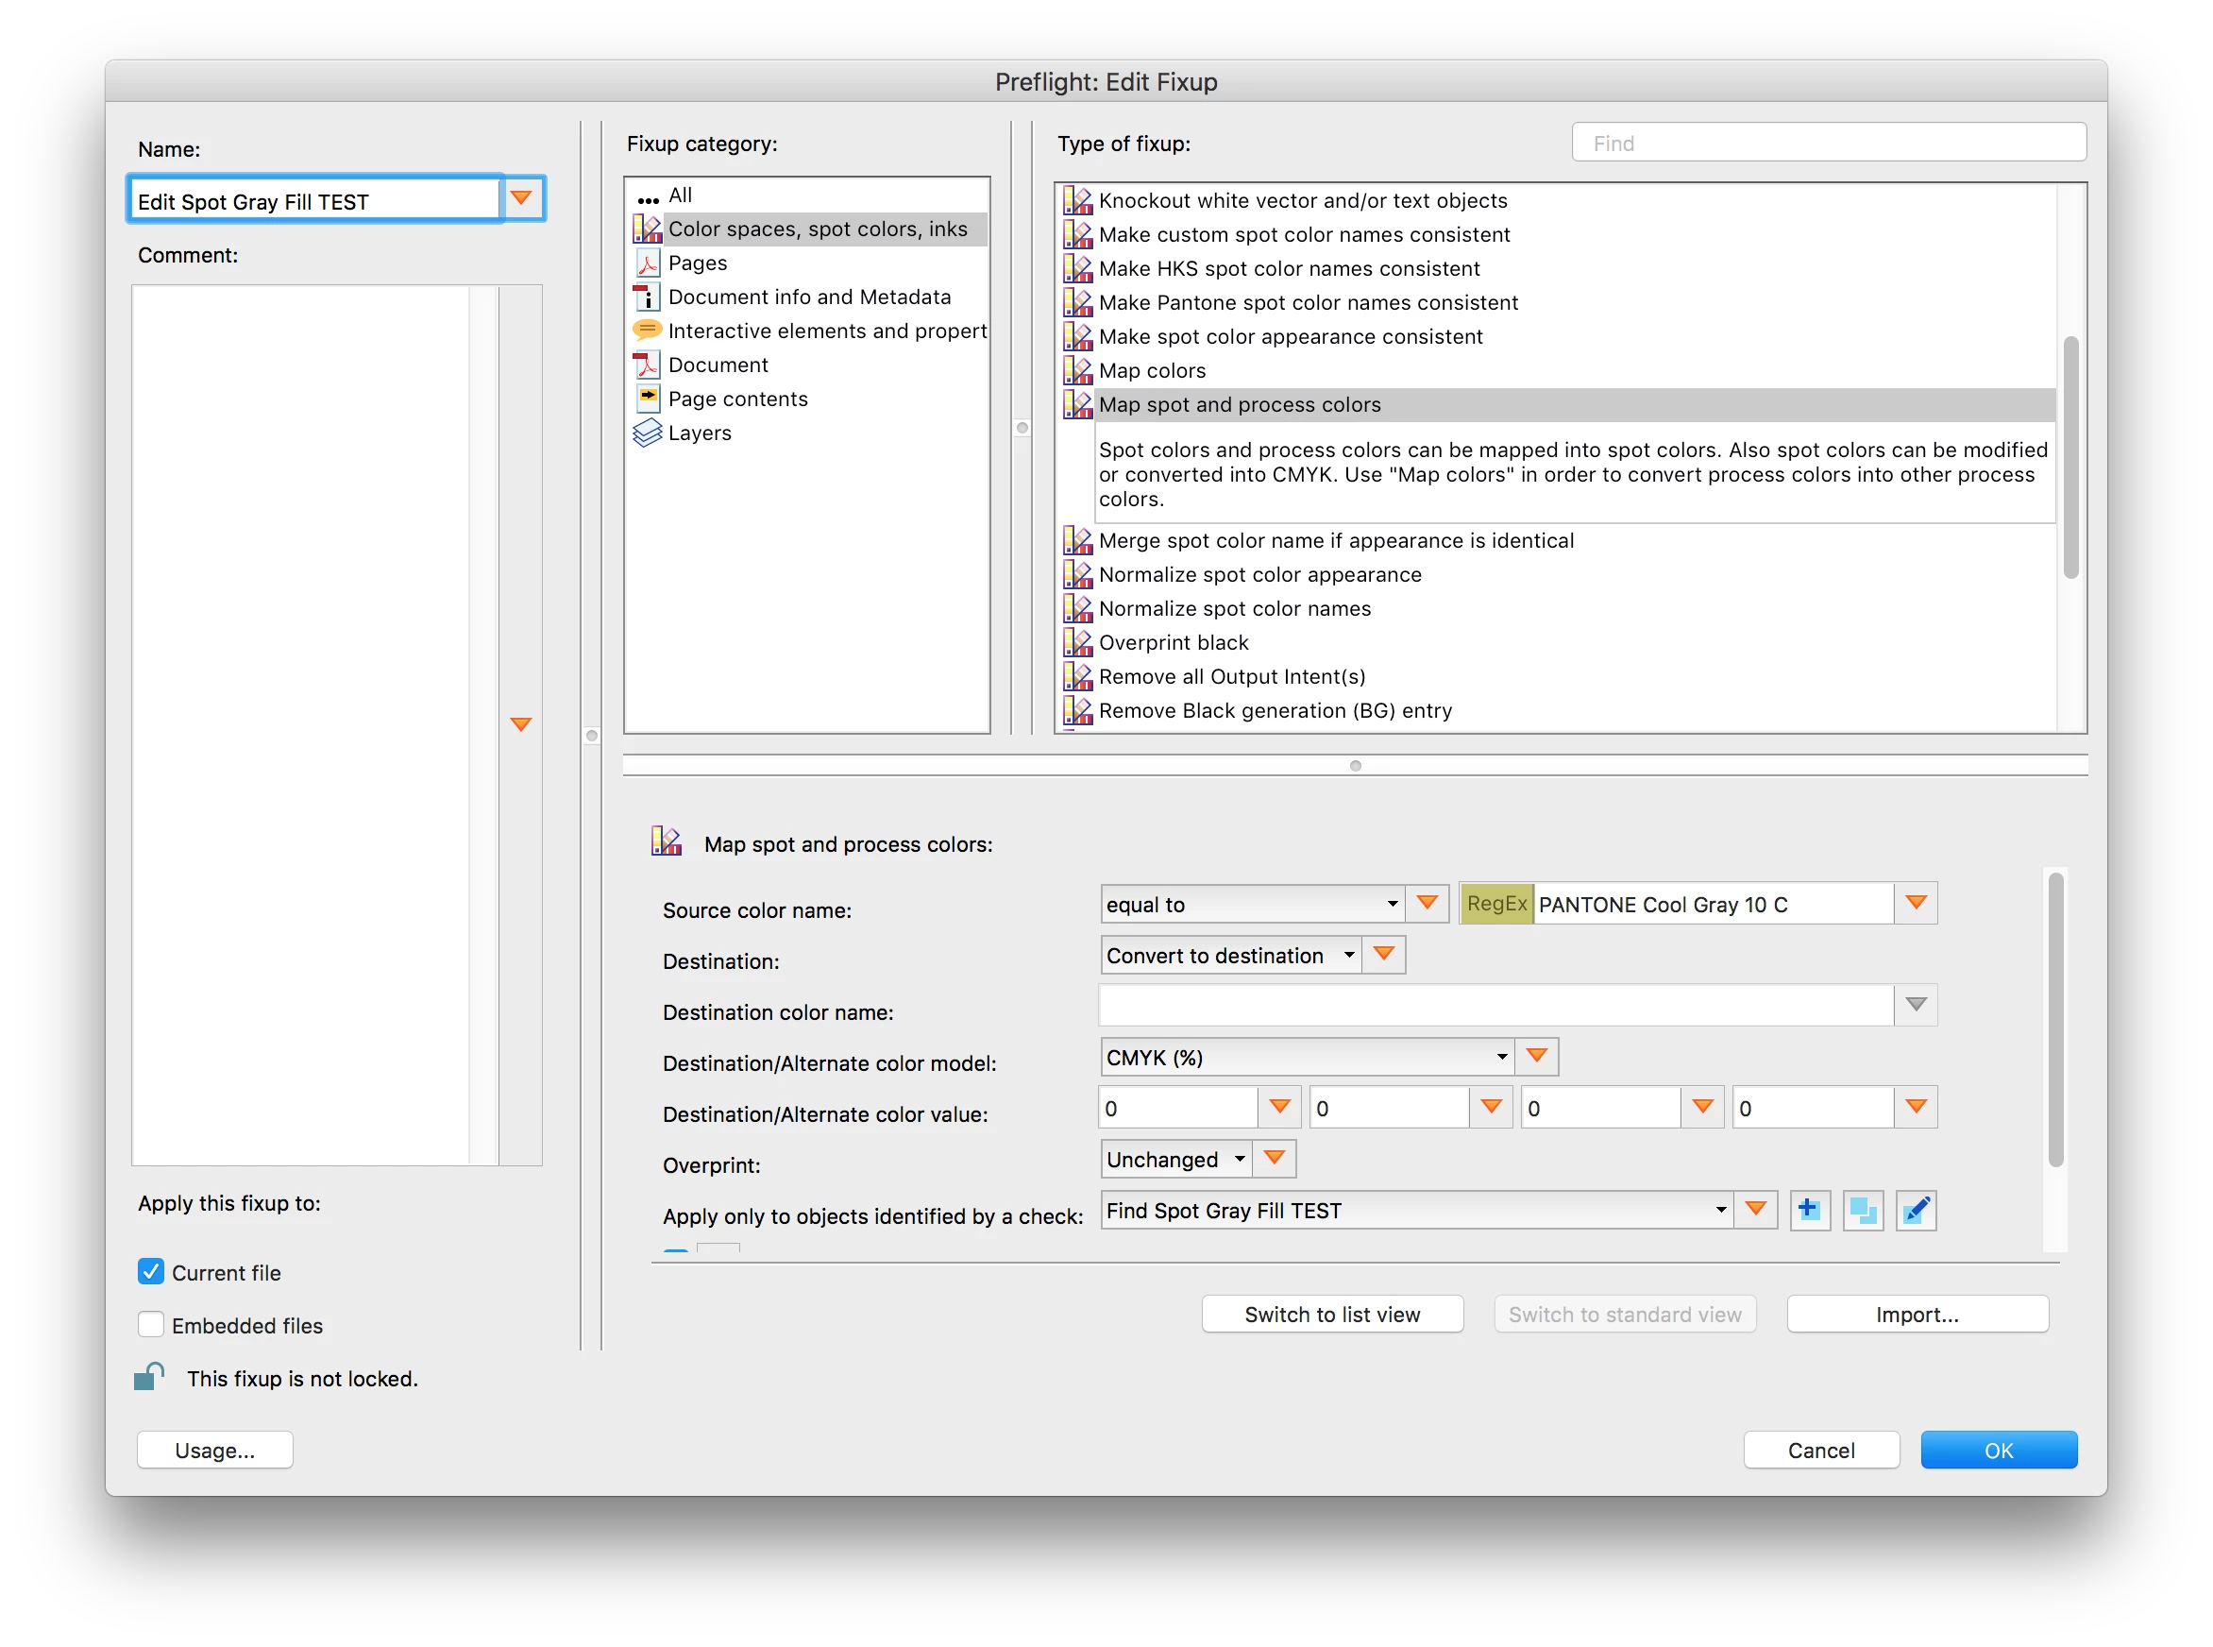Viewport: 2213px width, 1647px height.
Task: Open the 'equal to' dropdown
Action: pos(1253,903)
